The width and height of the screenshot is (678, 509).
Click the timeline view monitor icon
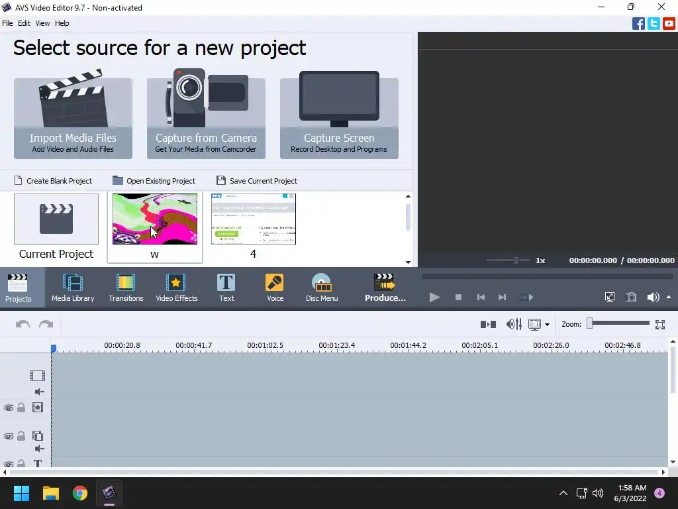point(535,324)
